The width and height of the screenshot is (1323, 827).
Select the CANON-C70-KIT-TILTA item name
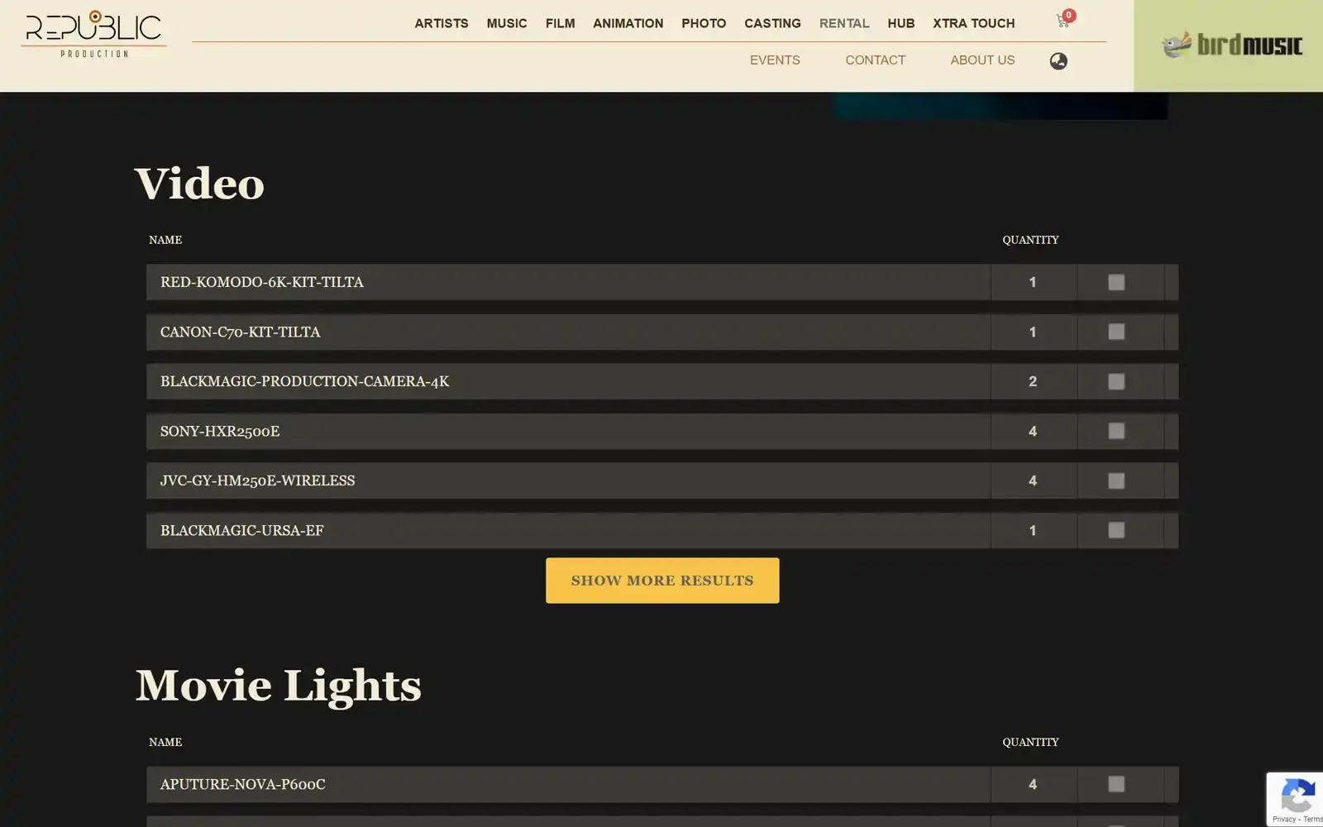coord(241,332)
